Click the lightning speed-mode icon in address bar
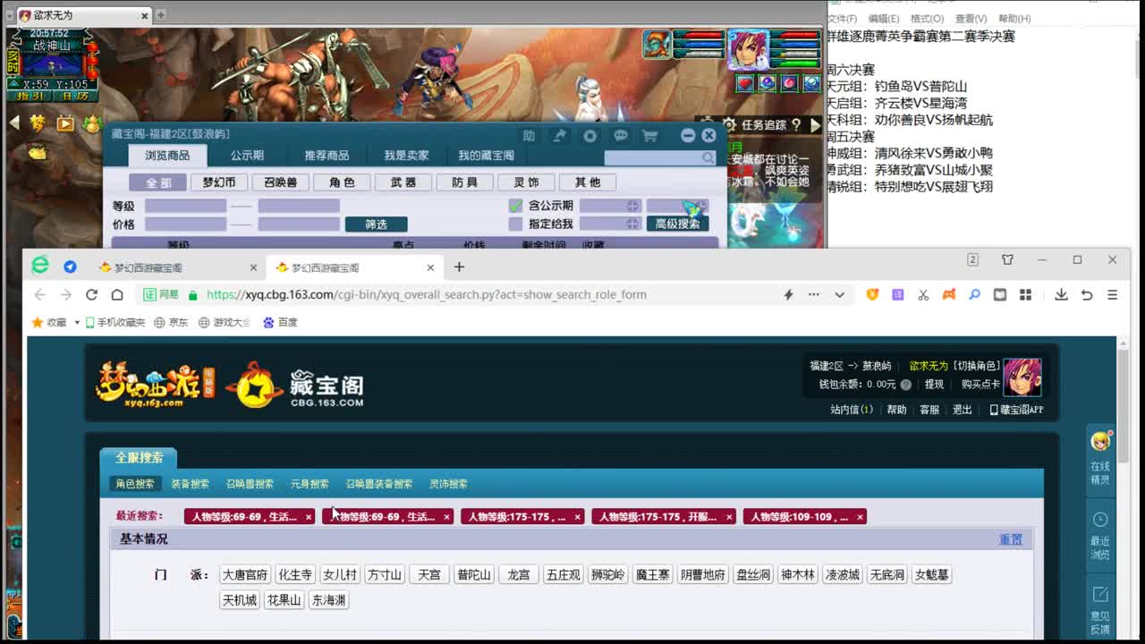Screen dimensions: 1145x644 788,294
